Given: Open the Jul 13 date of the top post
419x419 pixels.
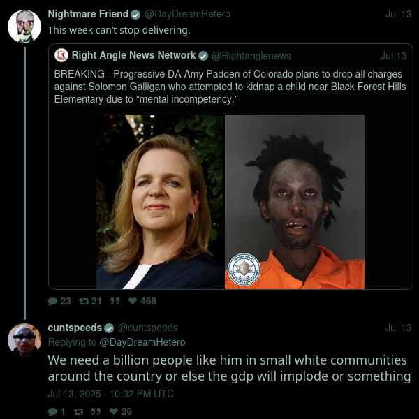Looking at the screenshot, I should [x=398, y=14].
